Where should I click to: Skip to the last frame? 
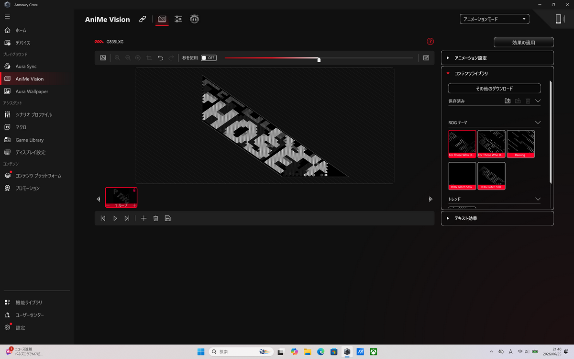click(x=127, y=218)
